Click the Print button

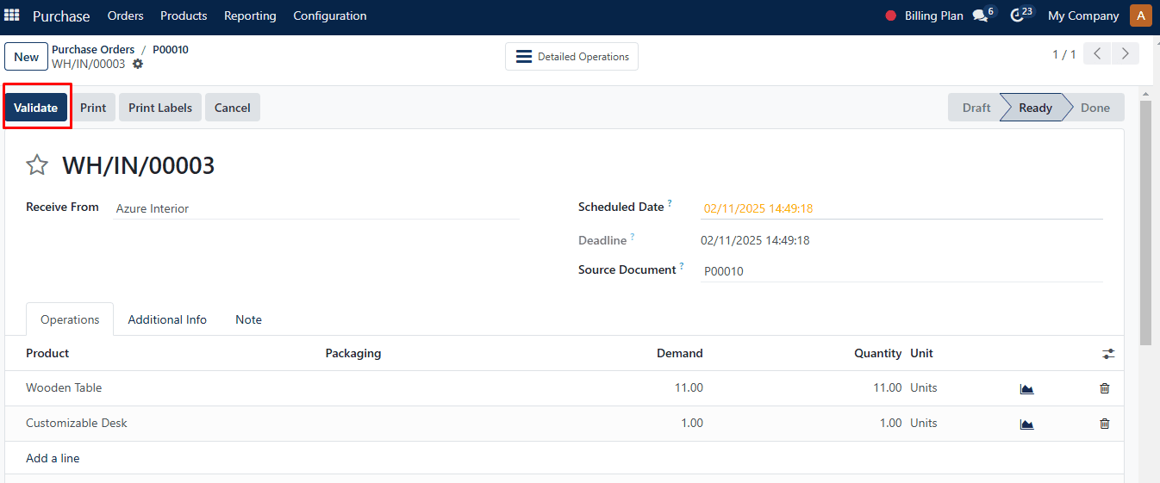coord(93,108)
